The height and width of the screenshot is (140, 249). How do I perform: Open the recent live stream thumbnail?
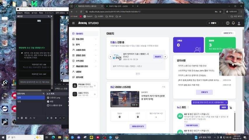coord(124,99)
